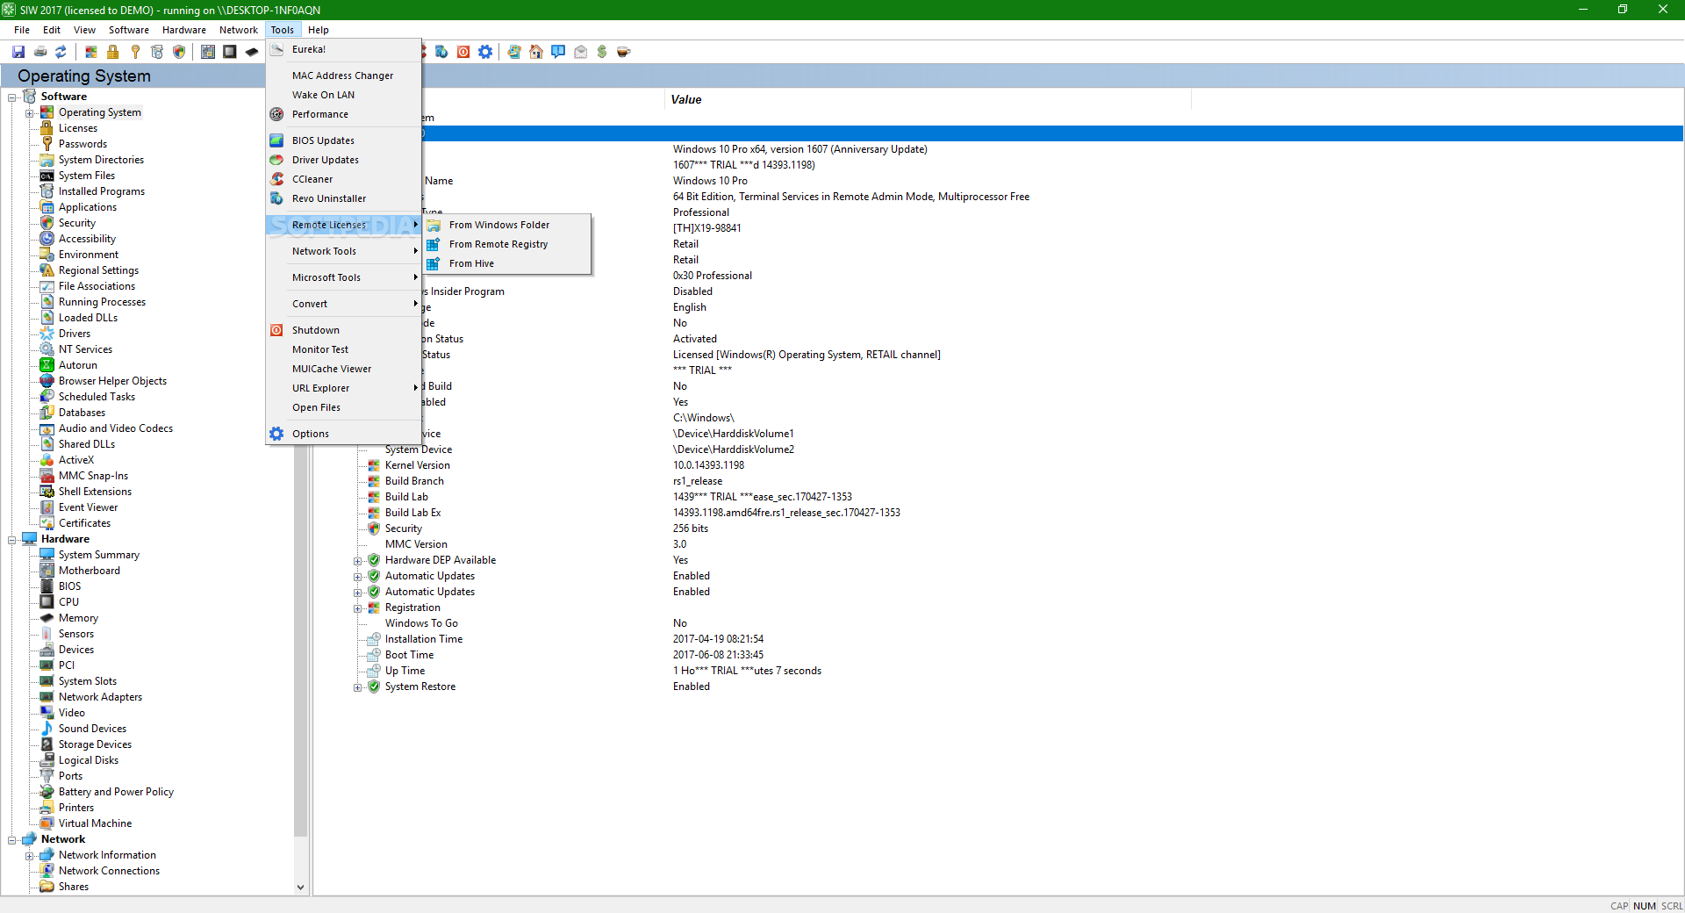The image size is (1685, 913).
Task: Click the blue gear Options toolbar icon
Action: 485,52
